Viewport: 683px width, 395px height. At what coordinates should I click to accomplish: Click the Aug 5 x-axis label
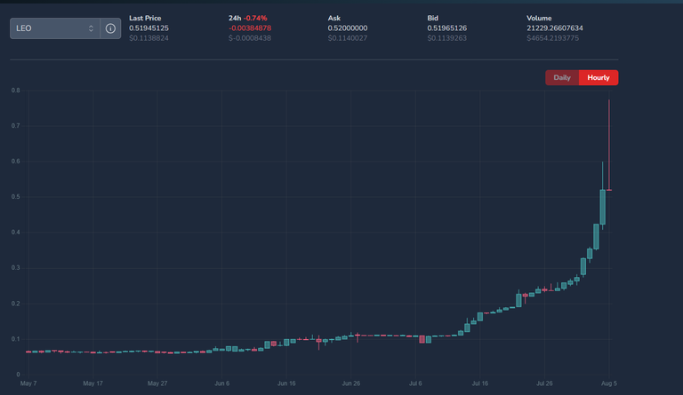(609, 383)
